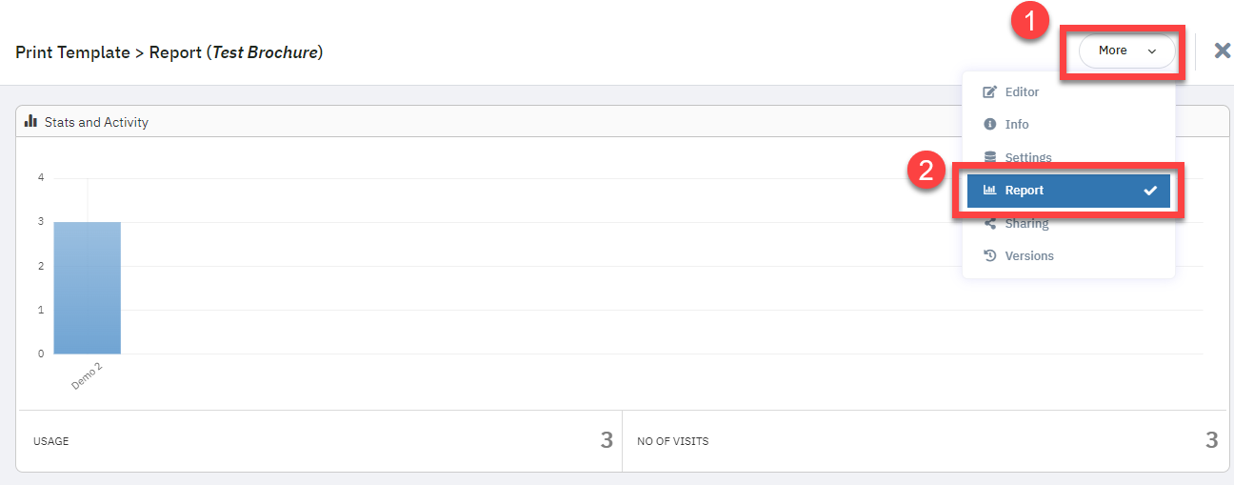Click the Sharing icon in the menu

(989, 224)
